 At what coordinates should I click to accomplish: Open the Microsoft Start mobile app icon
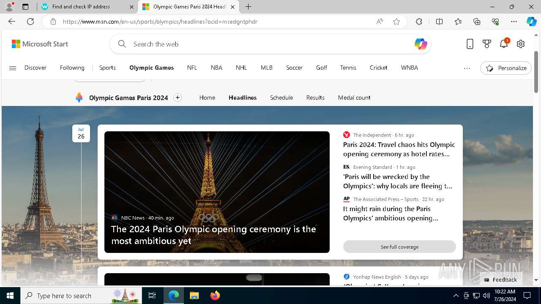(x=470, y=44)
